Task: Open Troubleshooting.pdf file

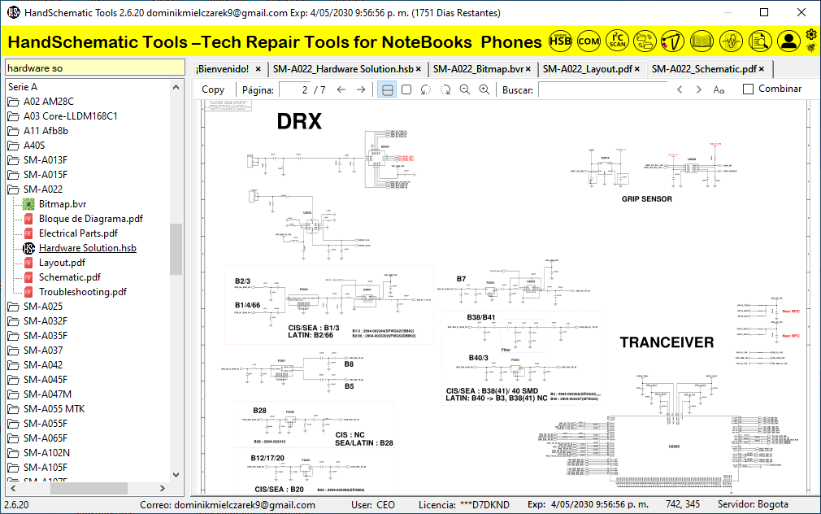Action: 82,292
